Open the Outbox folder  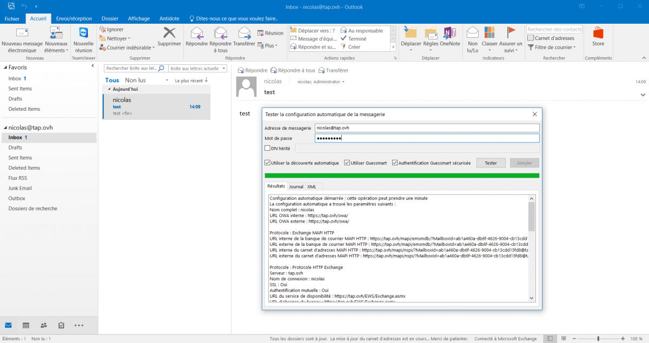coord(17,198)
